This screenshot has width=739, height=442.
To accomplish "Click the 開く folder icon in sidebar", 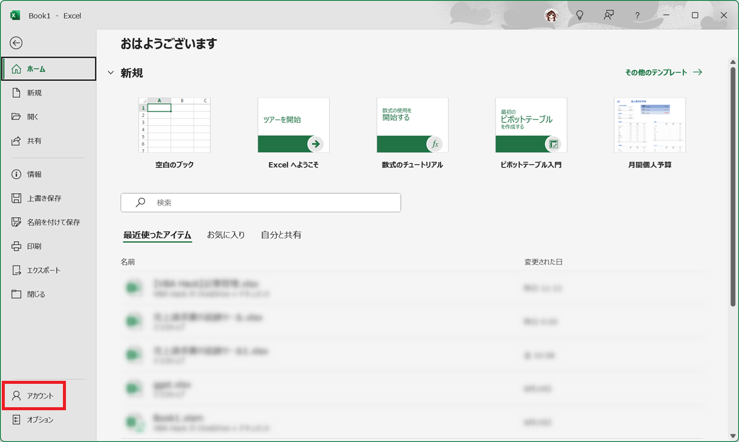I will click(x=16, y=117).
